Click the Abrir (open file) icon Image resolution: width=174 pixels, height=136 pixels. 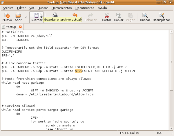point(18,15)
